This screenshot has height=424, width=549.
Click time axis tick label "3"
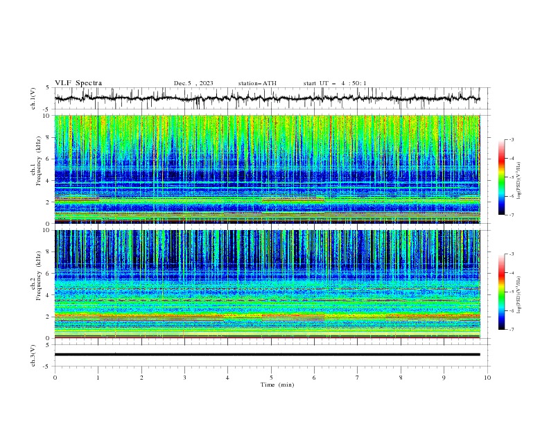184,378
